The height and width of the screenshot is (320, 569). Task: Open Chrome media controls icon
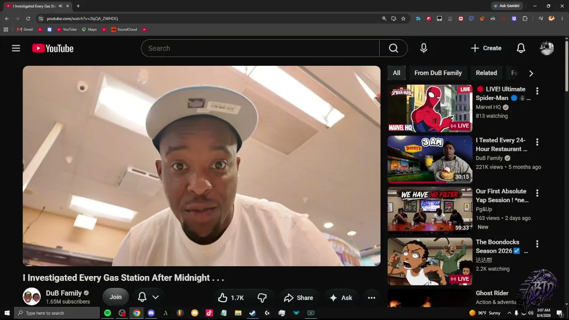point(541,19)
